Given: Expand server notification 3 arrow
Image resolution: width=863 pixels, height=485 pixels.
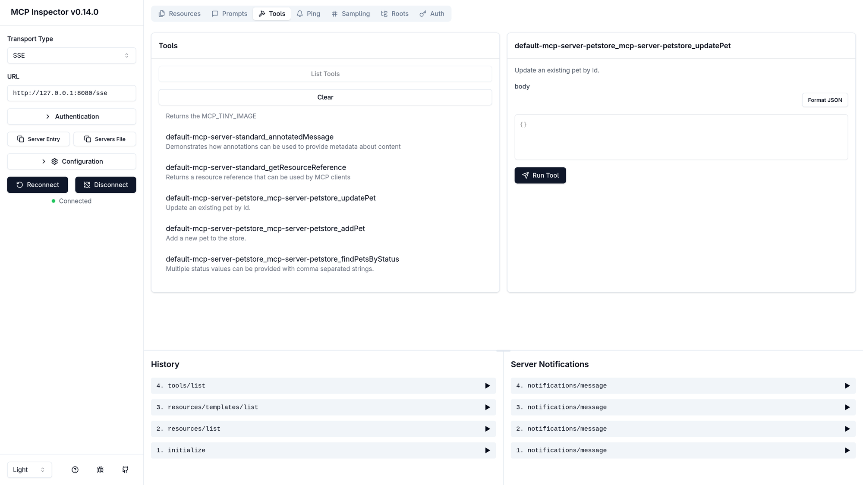Looking at the screenshot, I should [x=847, y=407].
